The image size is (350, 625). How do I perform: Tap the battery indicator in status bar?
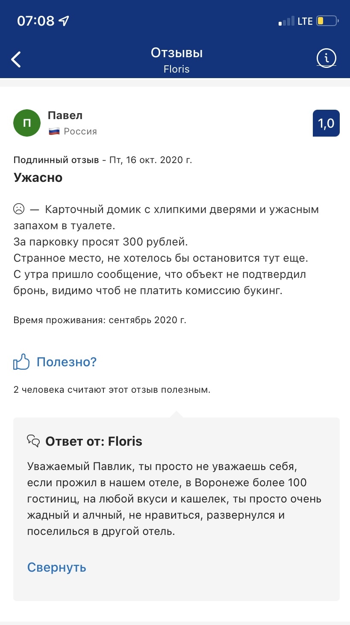[x=328, y=21]
